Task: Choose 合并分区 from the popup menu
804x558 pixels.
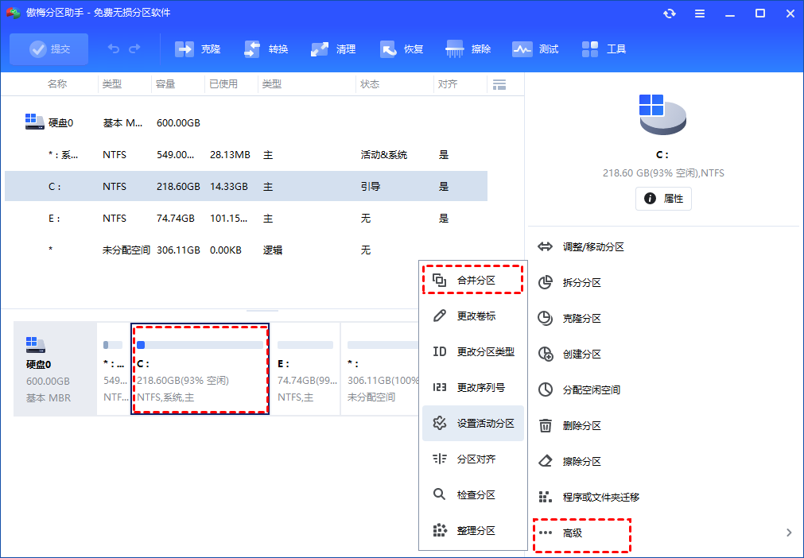Action: 475,280
